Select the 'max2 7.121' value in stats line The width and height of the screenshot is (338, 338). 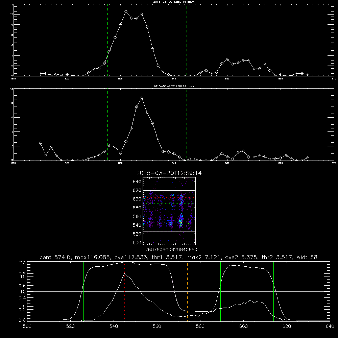(203, 257)
